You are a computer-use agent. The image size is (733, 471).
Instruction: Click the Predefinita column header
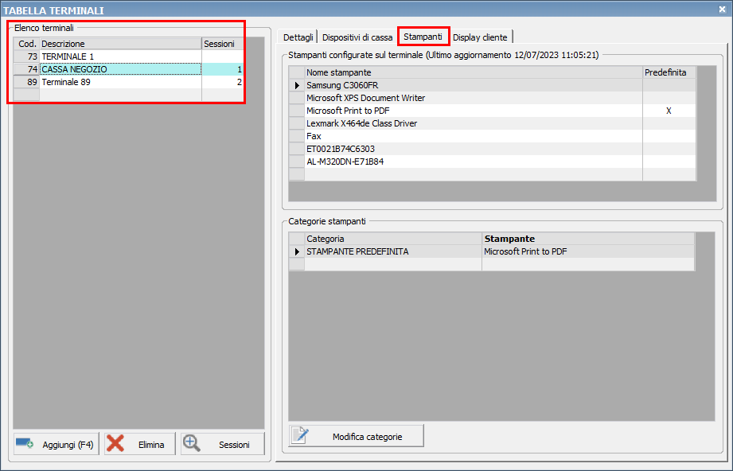pos(669,72)
